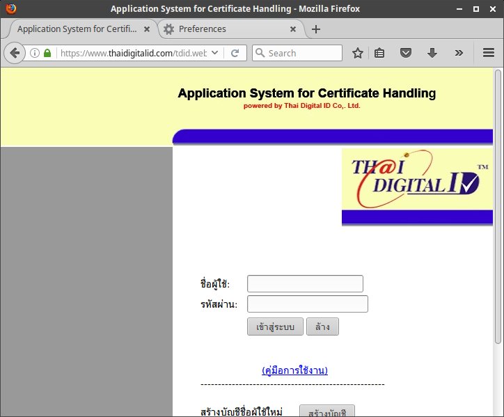Click the 'ชื่อผู้ใช้:' label

click(x=215, y=283)
